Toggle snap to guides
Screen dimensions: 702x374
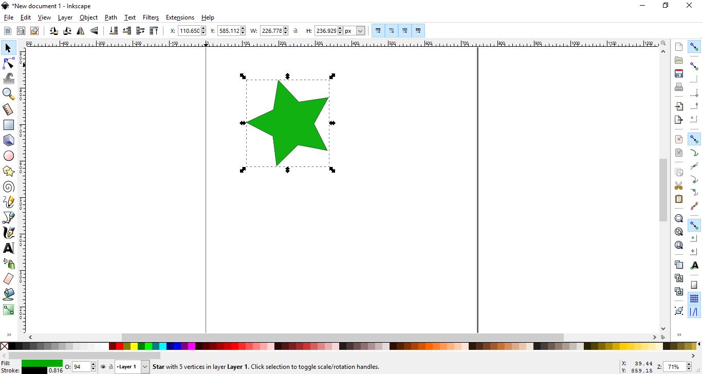point(694,312)
